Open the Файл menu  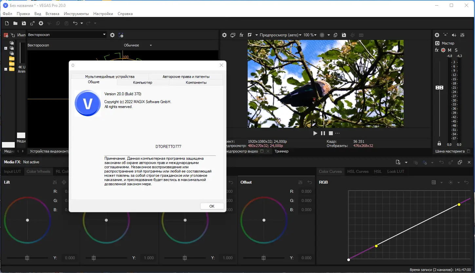coord(8,14)
